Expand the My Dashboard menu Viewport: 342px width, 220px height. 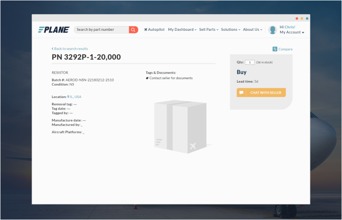point(182,30)
